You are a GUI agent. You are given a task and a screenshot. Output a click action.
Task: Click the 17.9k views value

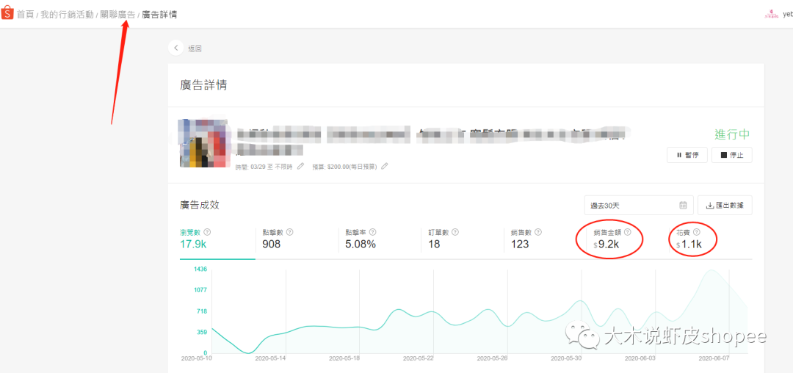(194, 245)
